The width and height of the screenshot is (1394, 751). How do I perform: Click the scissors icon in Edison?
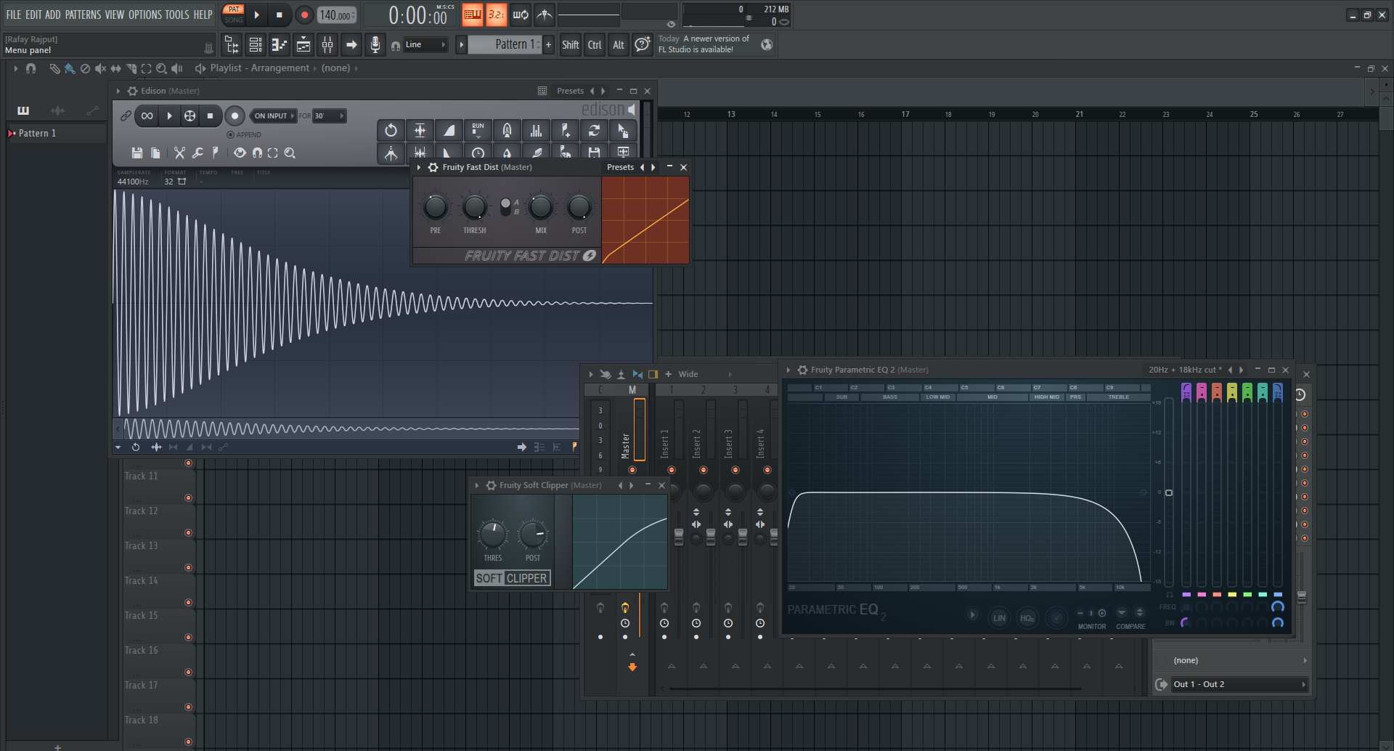tap(179, 153)
